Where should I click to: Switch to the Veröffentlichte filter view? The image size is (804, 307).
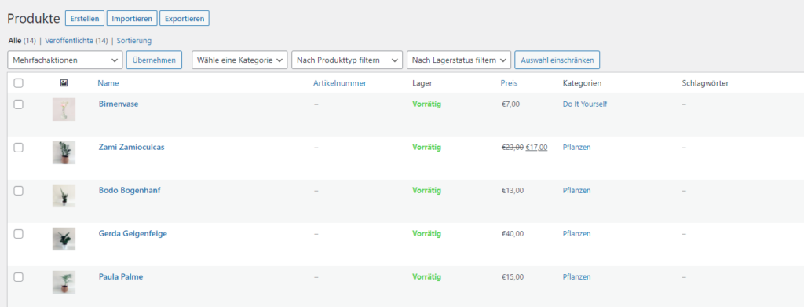(76, 41)
